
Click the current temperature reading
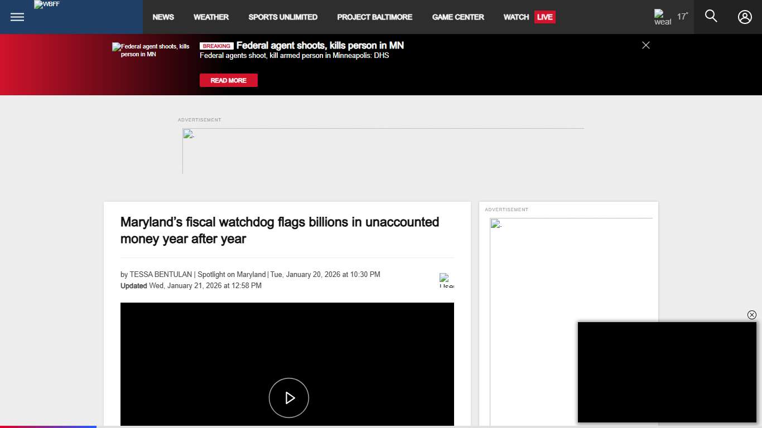tap(682, 16)
